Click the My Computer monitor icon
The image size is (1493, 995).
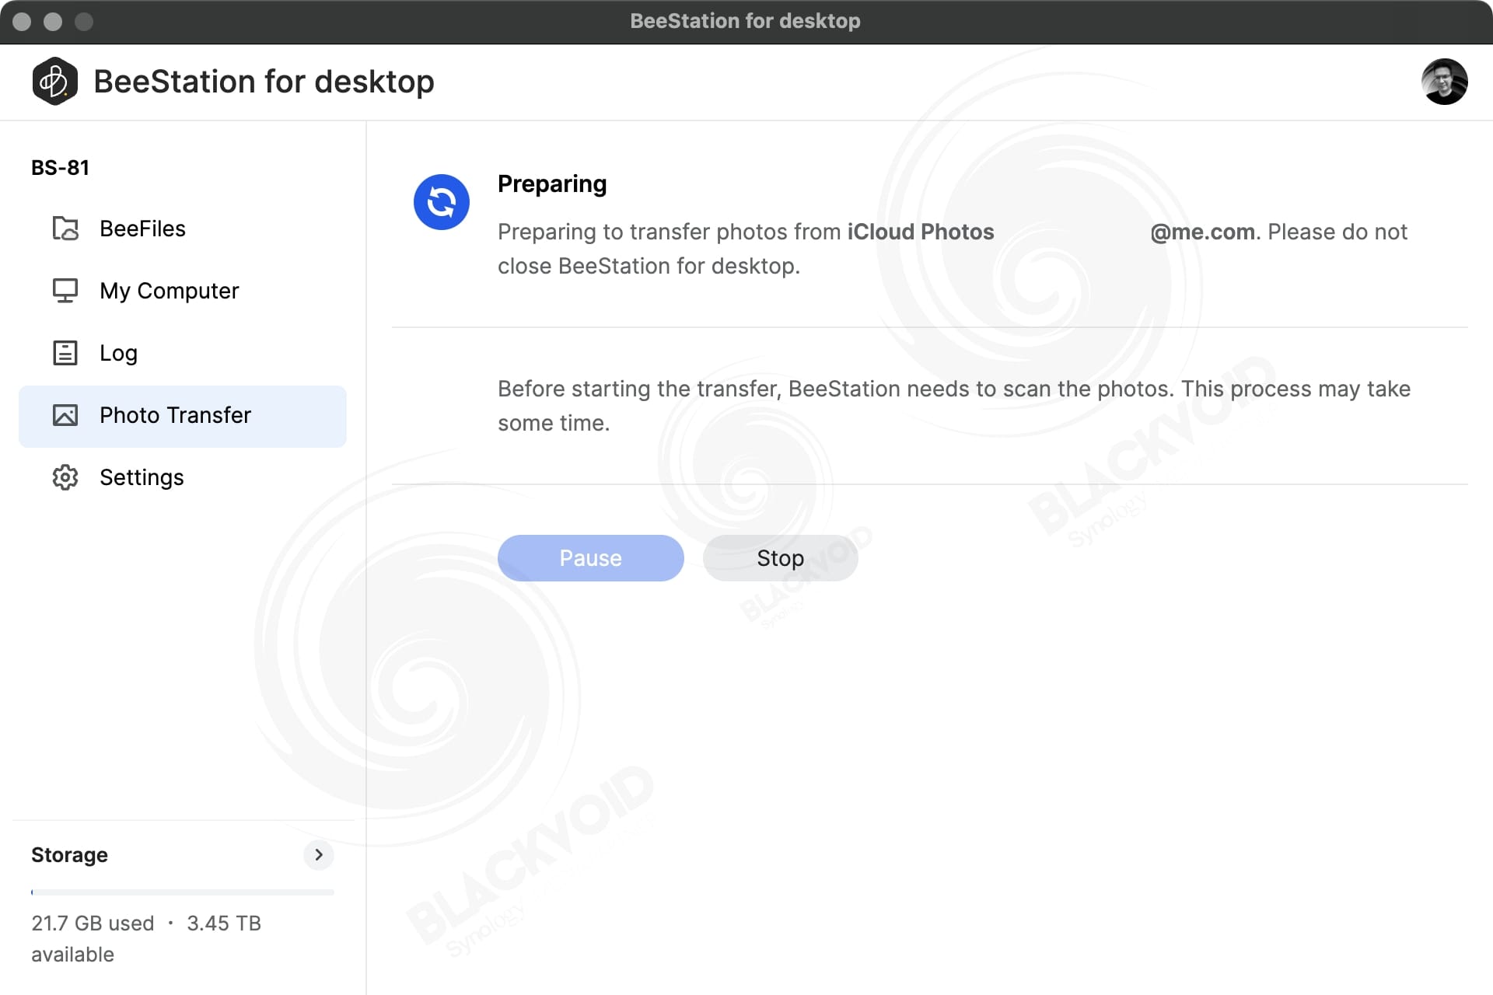click(x=65, y=291)
